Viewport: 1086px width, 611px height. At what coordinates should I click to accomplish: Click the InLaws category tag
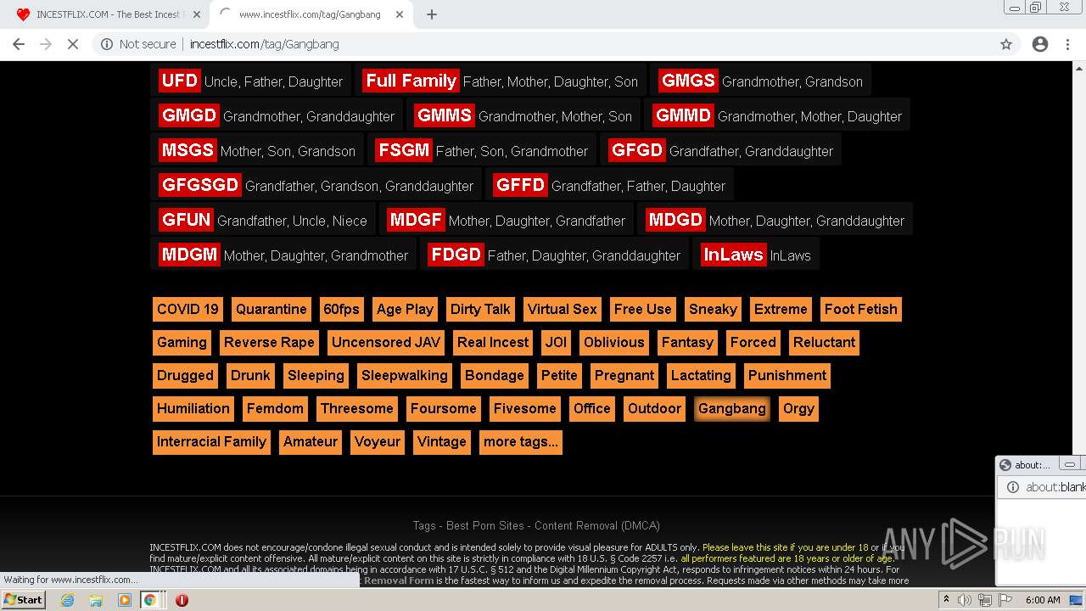757,255
